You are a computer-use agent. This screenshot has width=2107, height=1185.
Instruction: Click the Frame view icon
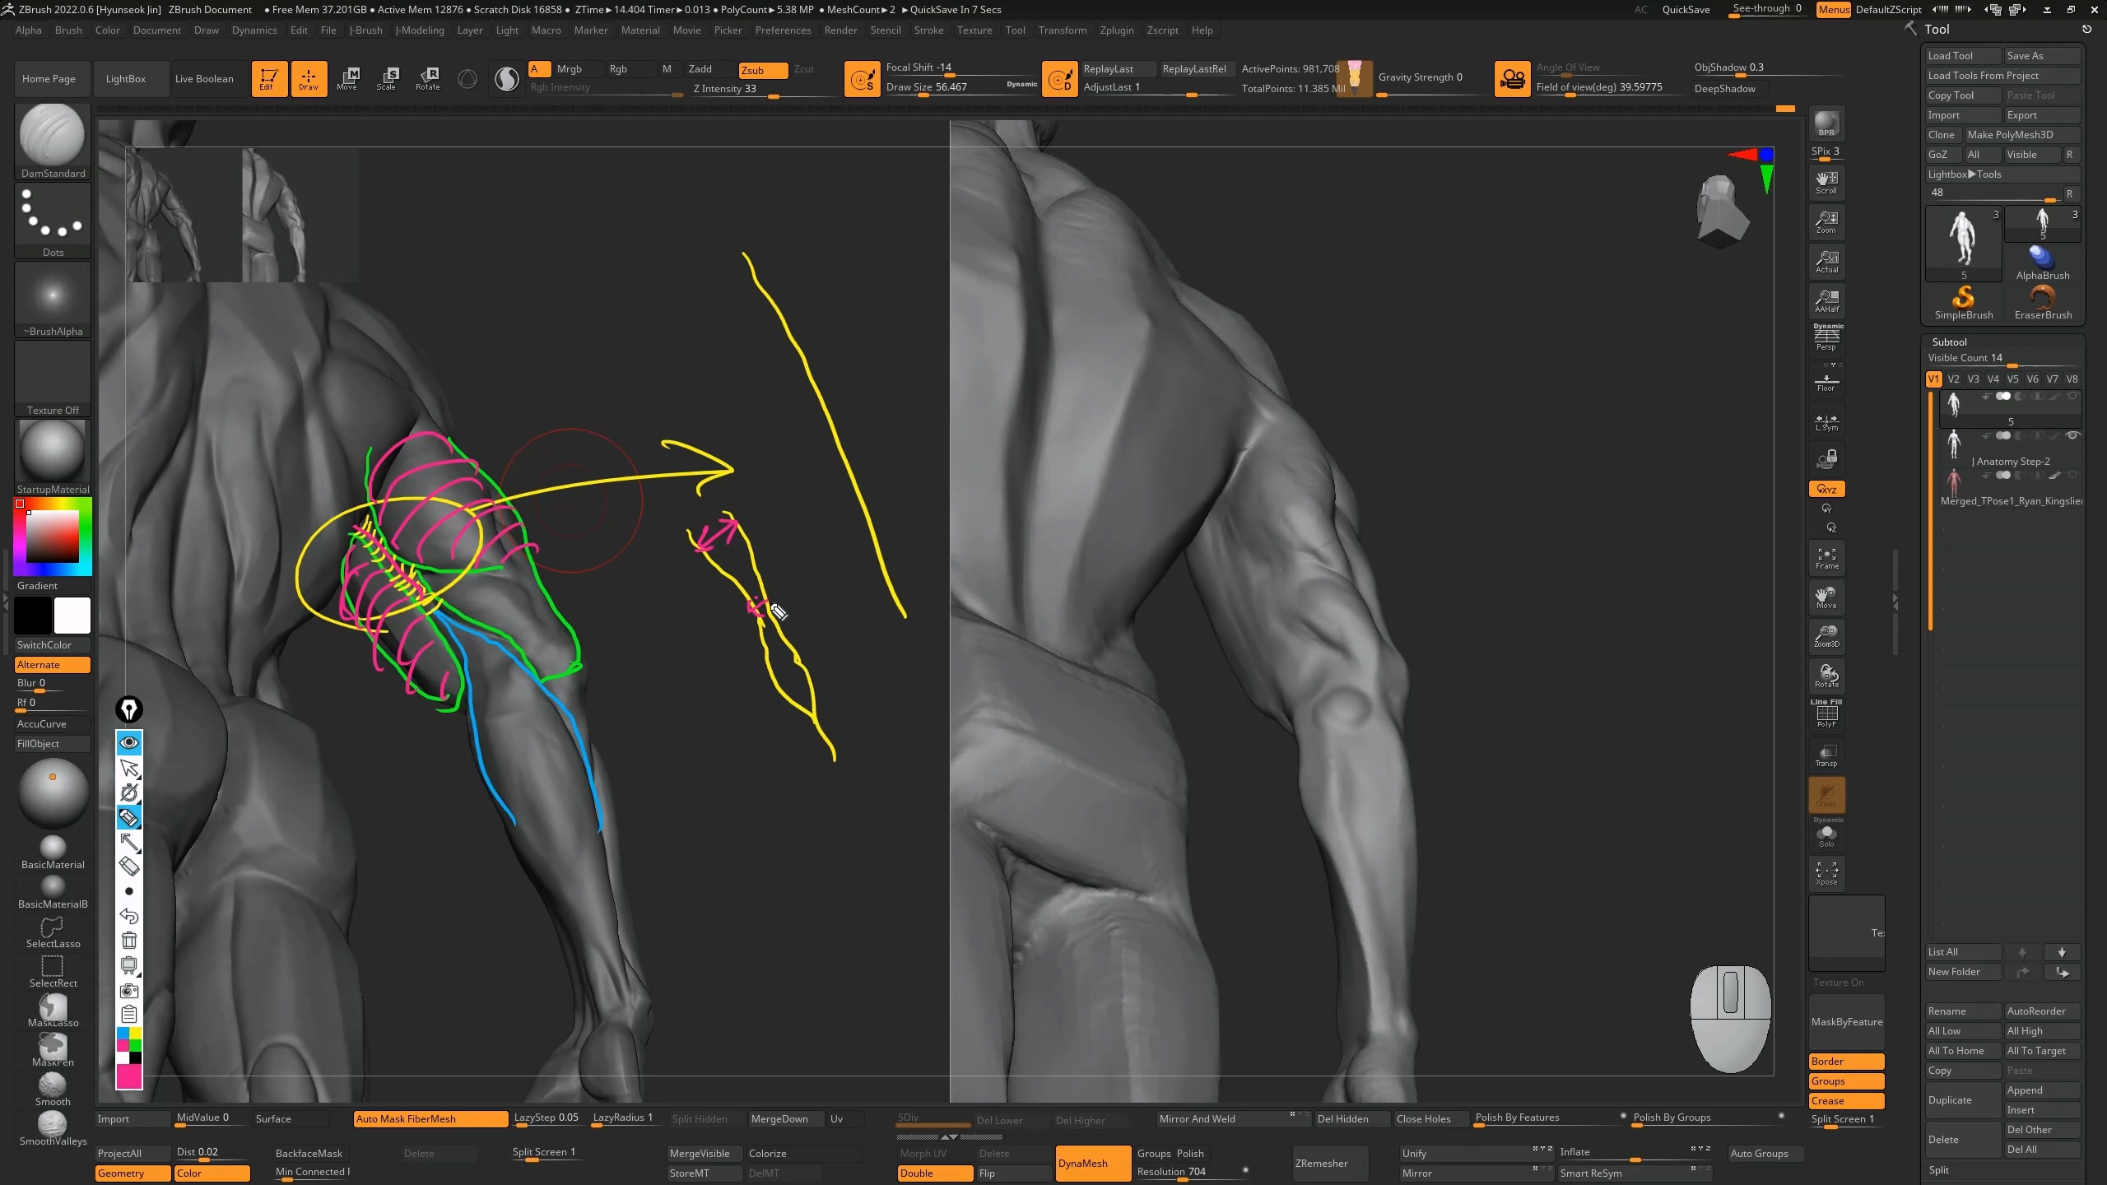pos(1826,558)
